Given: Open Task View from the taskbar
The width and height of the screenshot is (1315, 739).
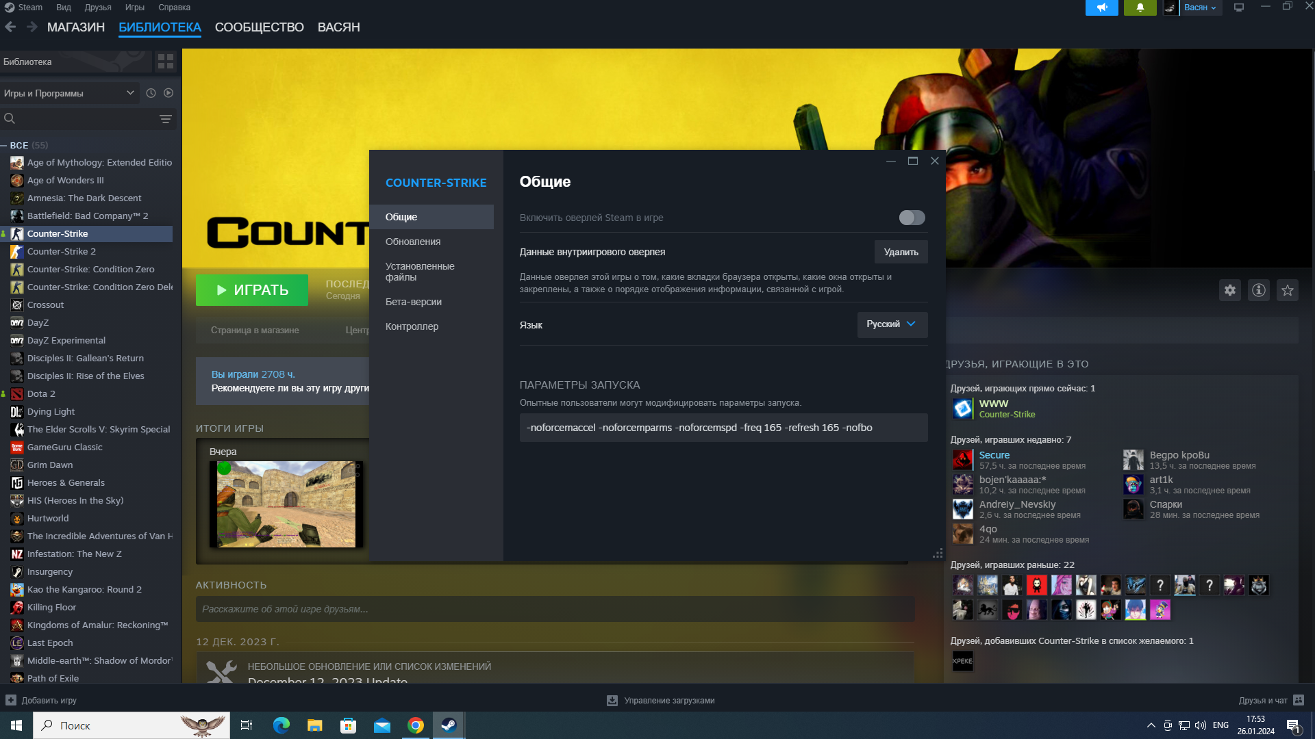Looking at the screenshot, I should coord(247,725).
